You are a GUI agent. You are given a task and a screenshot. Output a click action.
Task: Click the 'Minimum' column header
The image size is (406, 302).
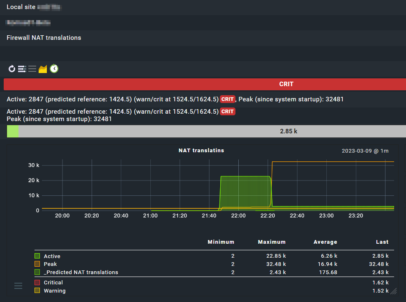point(221,242)
